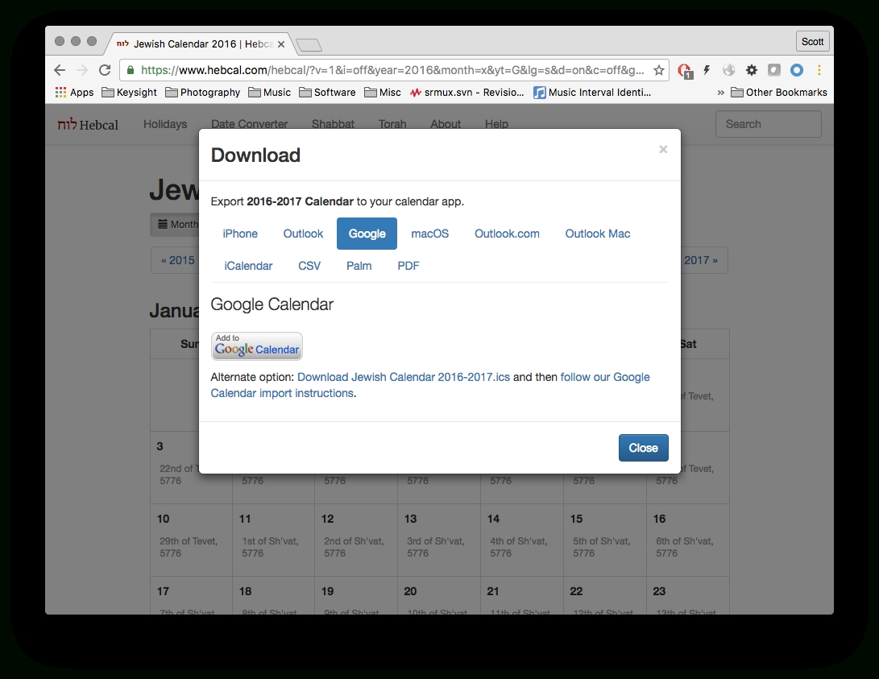879x679 pixels.
Task: Open the Misc bookmarks folder
Action: click(x=383, y=93)
